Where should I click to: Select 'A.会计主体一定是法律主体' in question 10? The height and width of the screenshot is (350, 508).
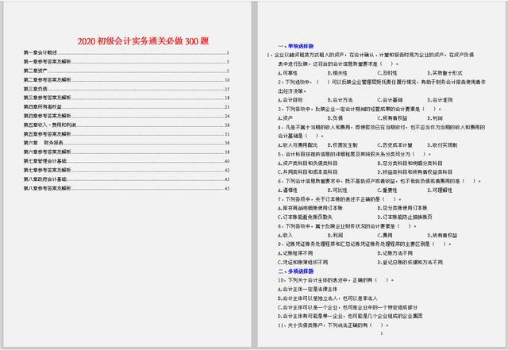coord(308,289)
